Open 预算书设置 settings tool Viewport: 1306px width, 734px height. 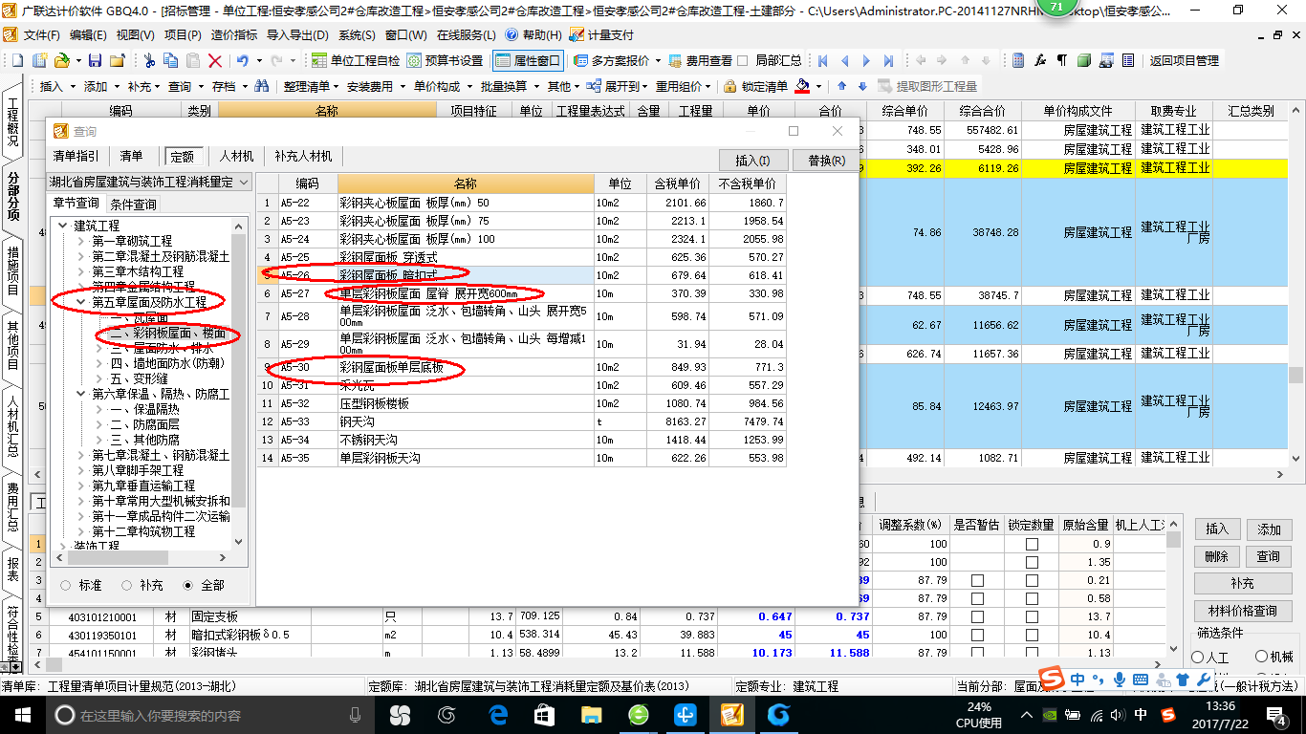(445, 60)
